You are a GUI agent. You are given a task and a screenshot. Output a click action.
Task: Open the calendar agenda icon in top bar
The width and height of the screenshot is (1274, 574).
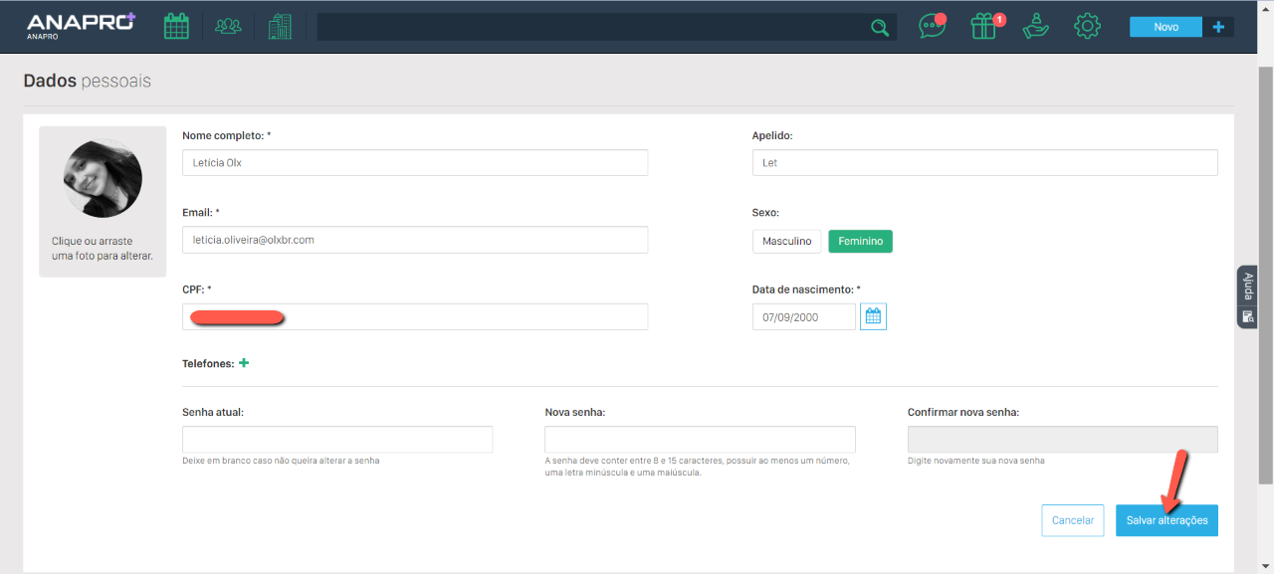pyautogui.click(x=176, y=27)
